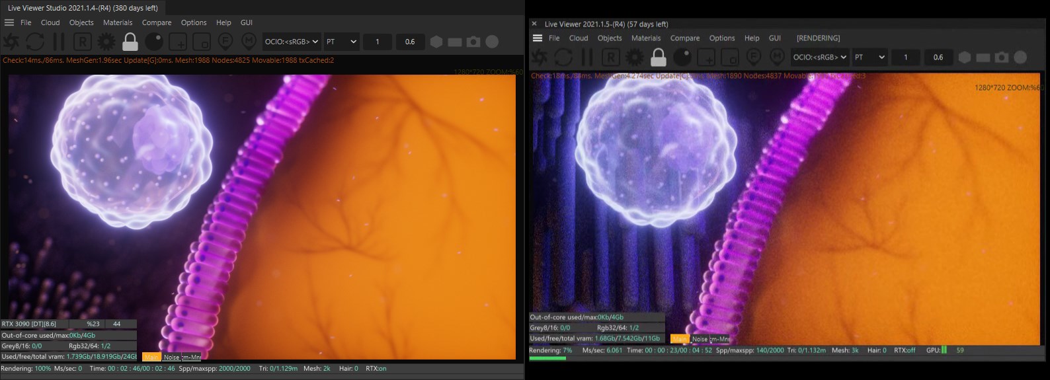
Task: Click camera snapshot icon in right window toolbar
Action: 1002,57
